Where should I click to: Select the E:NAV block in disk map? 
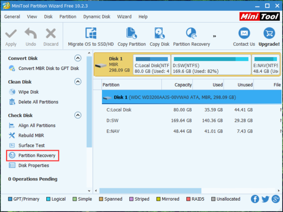[266, 65]
